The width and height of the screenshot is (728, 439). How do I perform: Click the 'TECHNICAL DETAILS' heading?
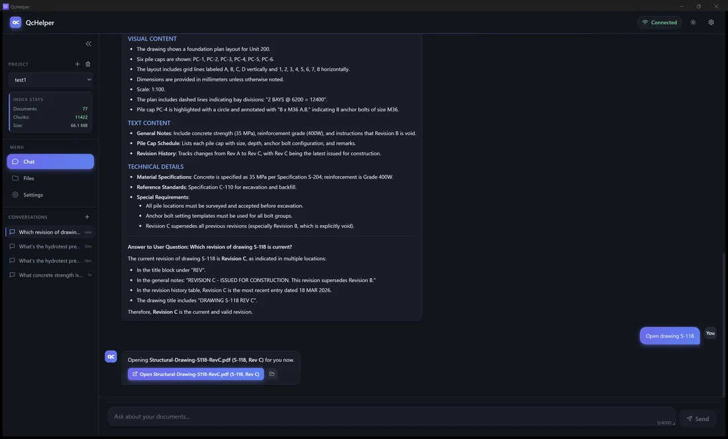click(156, 167)
